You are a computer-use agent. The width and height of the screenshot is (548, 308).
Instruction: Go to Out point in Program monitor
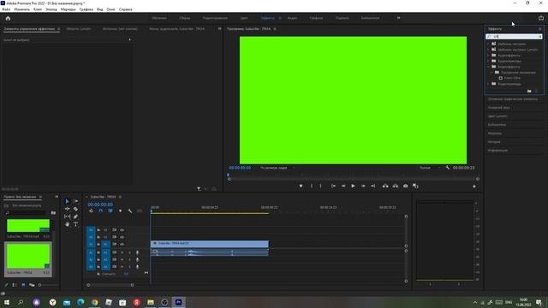(x=373, y=187)
